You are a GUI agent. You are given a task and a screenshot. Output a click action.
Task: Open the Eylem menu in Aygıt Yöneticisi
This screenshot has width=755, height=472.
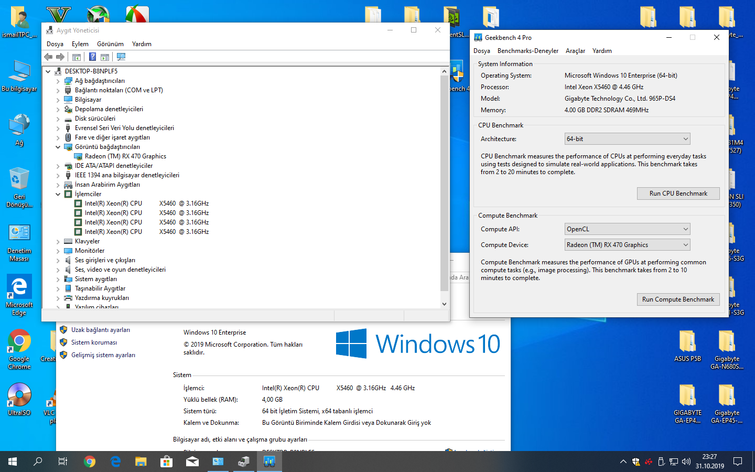click(x=80, y=44)
